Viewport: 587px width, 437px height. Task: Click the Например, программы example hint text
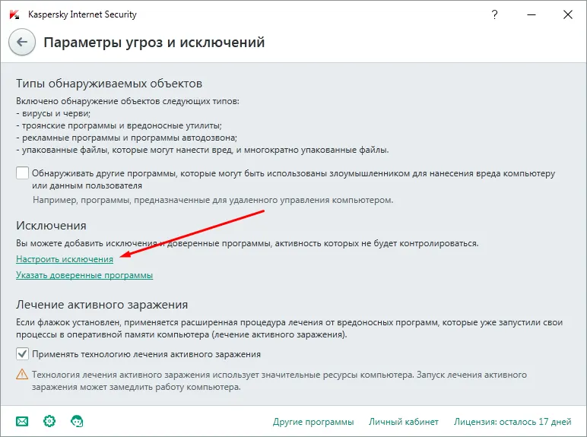(213, 200)
